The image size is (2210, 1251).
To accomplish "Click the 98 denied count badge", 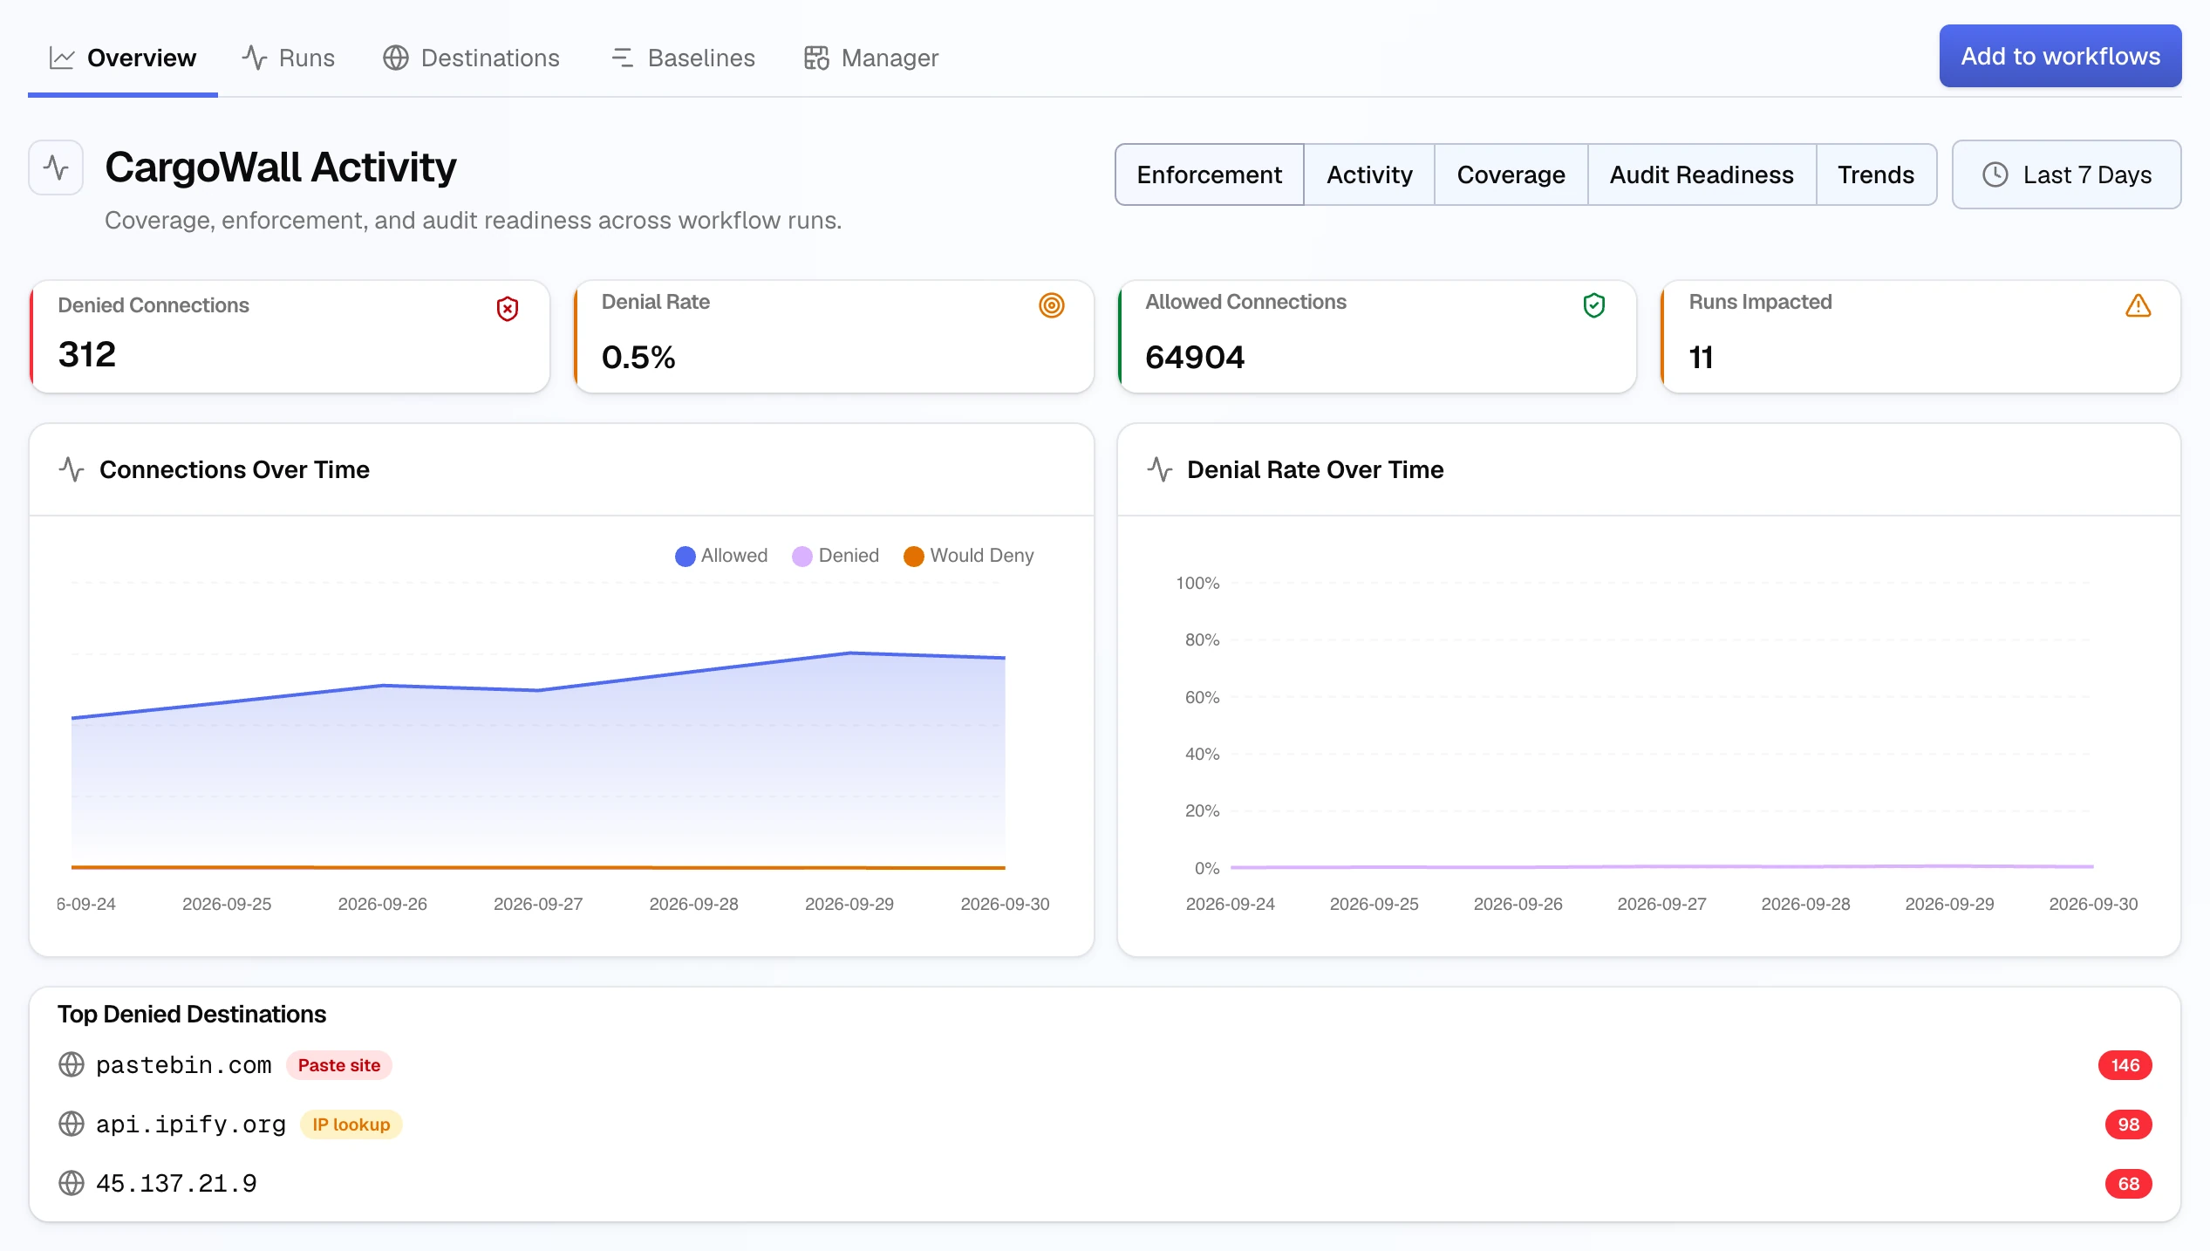I will 2129,1125.
